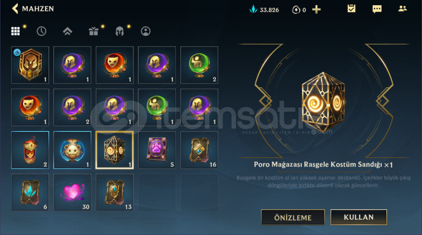This screenshot has height=235, width=422.
Task: Open the friends list icon
Action: tap(403, 9)
